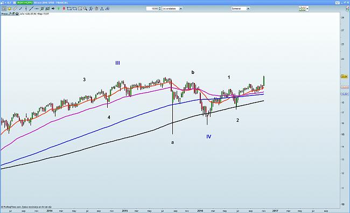Image resolution: width=350 pixels, height=213 pixels.
Task: Select the channel drawing tool
Action: [x=47, y=9]
